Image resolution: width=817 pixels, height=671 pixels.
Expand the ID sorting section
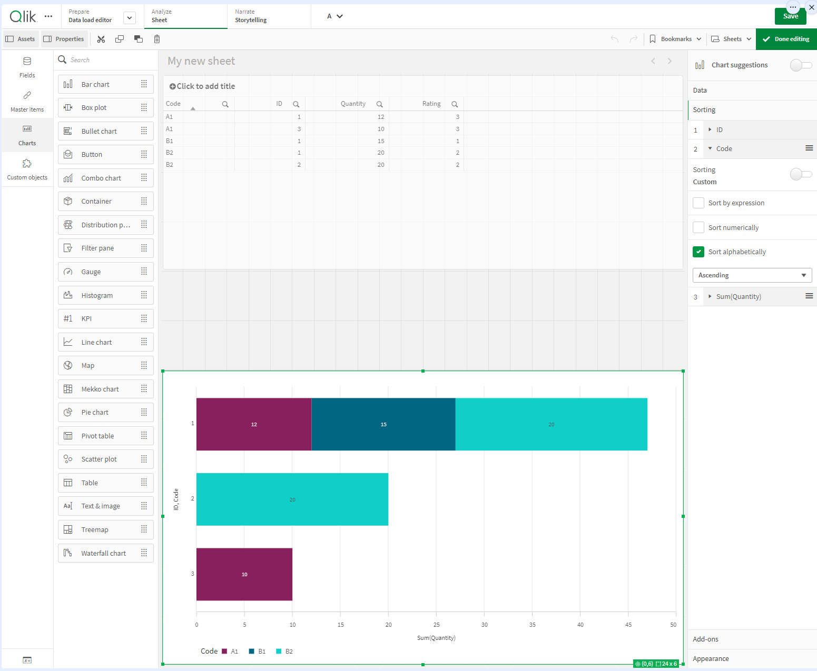click(x=710, y=129)
